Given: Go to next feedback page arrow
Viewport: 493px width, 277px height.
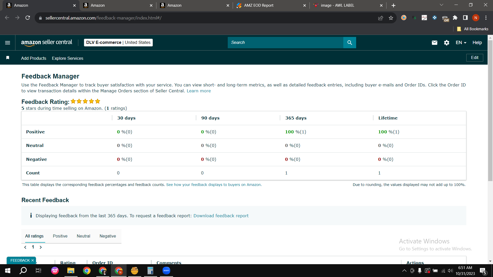Looking at the screenshot, I should (41, 247).
